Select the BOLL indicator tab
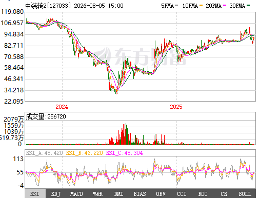 pos(245,194)
